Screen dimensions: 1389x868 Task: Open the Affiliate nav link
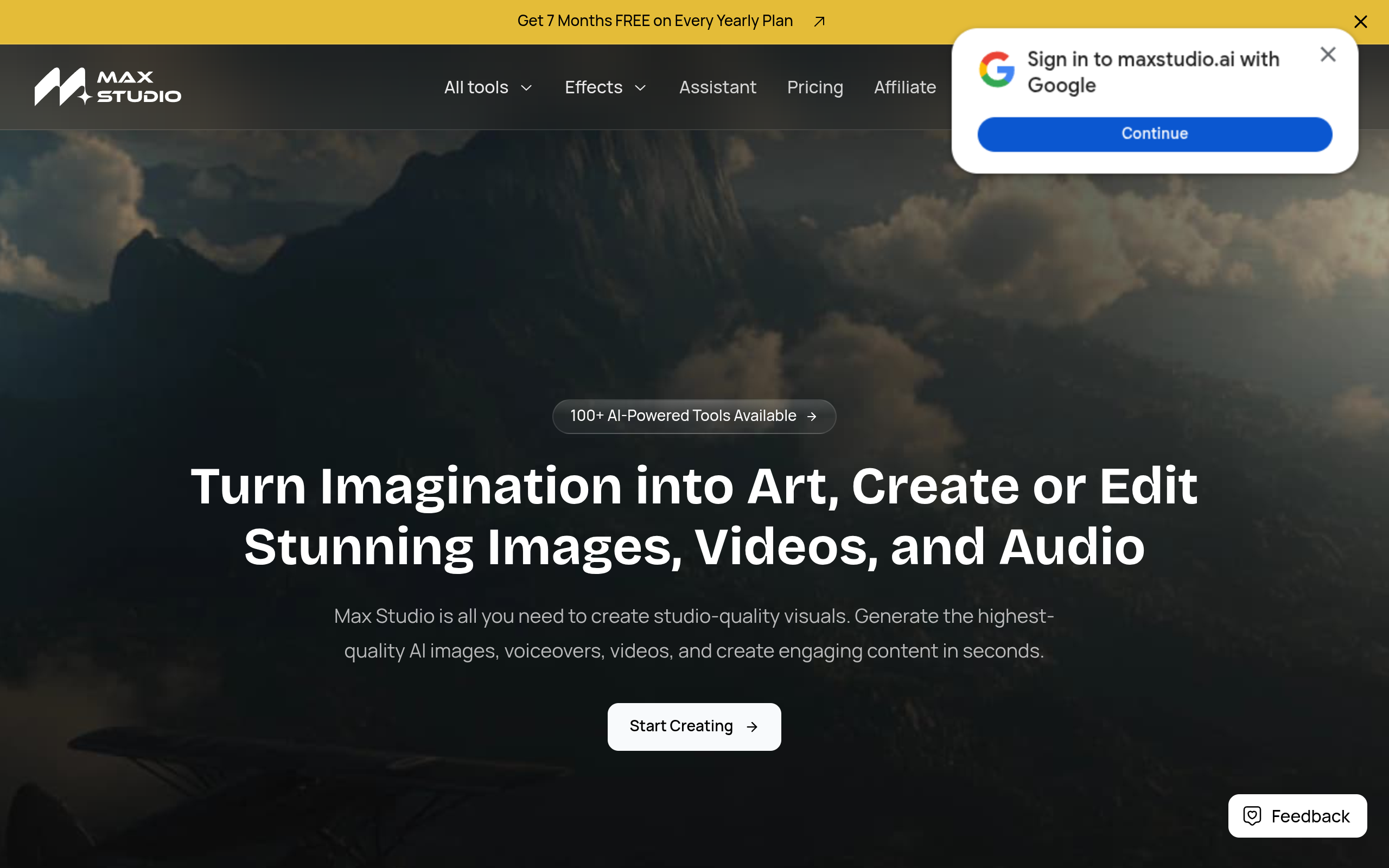coord(904,87)
